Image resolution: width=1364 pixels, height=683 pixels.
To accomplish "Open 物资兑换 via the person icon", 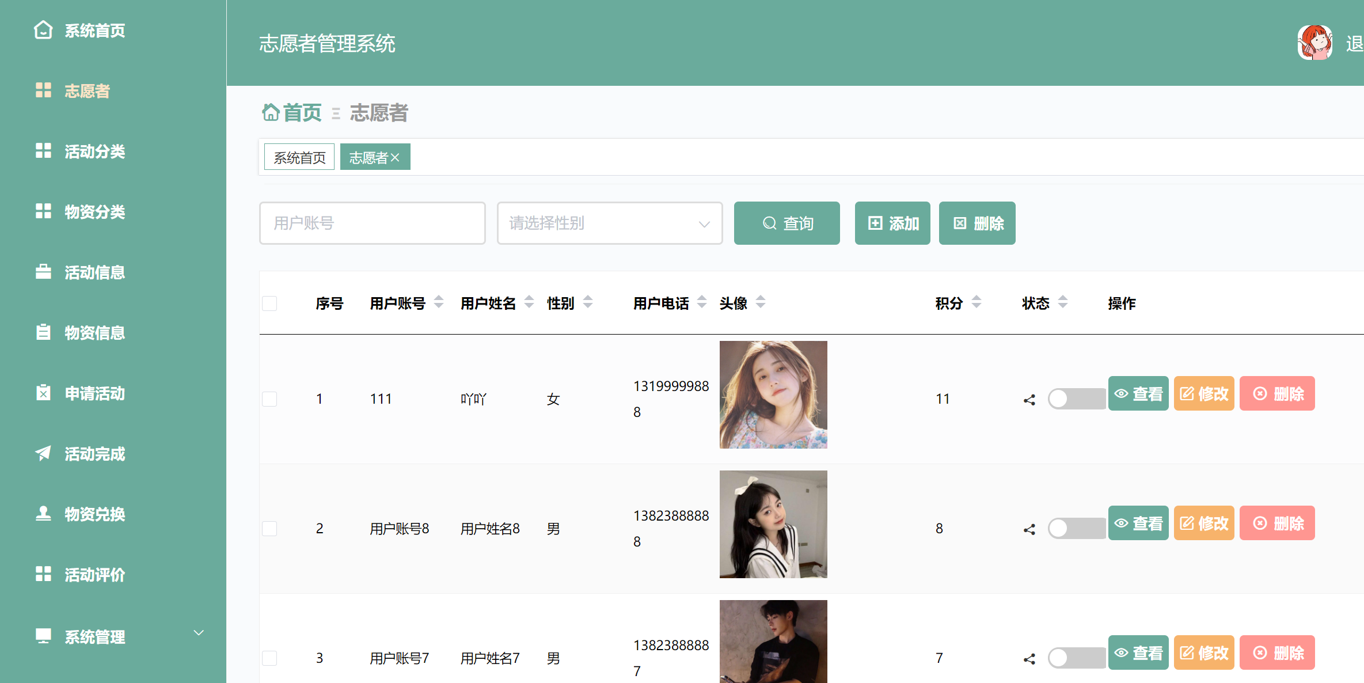I will click(43, 514).
